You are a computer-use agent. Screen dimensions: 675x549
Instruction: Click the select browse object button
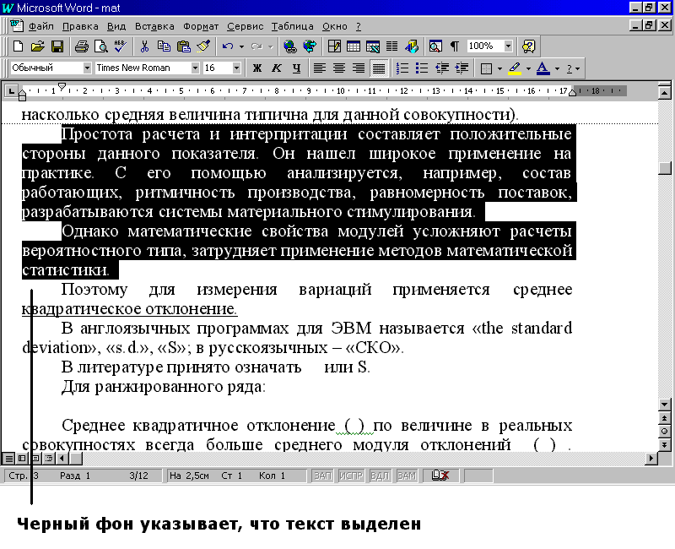point(665,431)
